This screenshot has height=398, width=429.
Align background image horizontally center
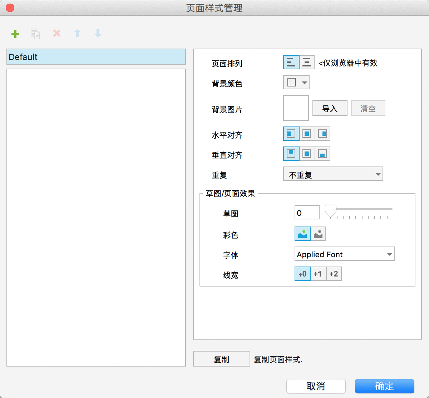[x=307, y=134]
